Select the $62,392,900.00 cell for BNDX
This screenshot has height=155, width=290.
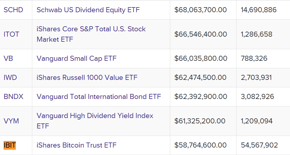click(x=201, y=97)
